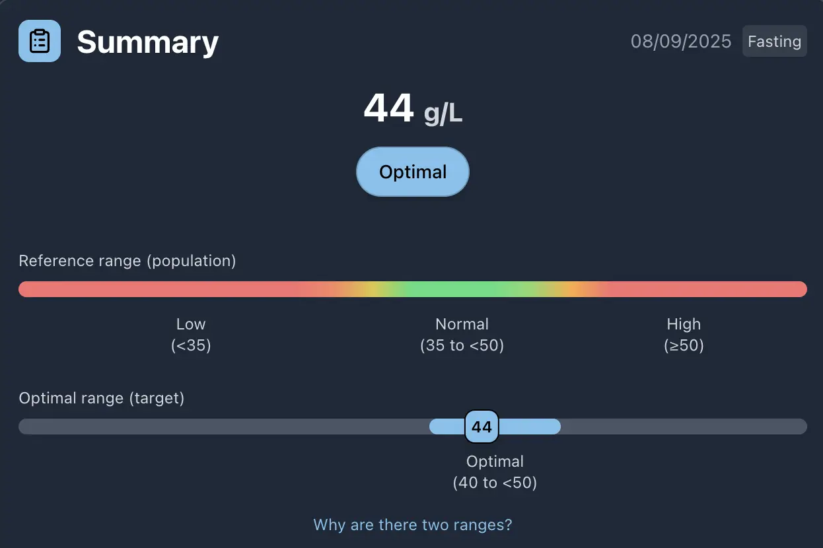Click the Normal (35 to <50) range segment
Viewport: 823px width, 548px height.
[462, 289]
